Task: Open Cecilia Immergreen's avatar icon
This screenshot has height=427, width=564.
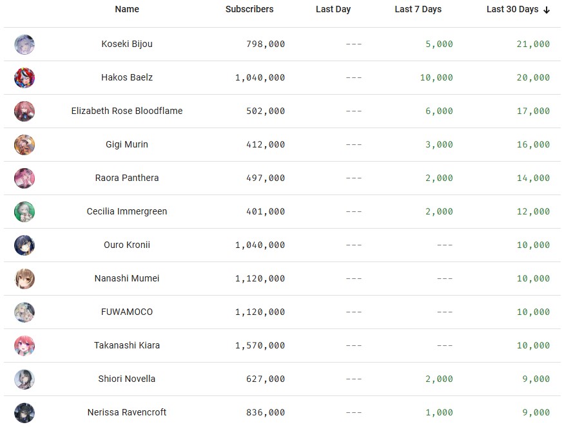Action: pos(24,212)
